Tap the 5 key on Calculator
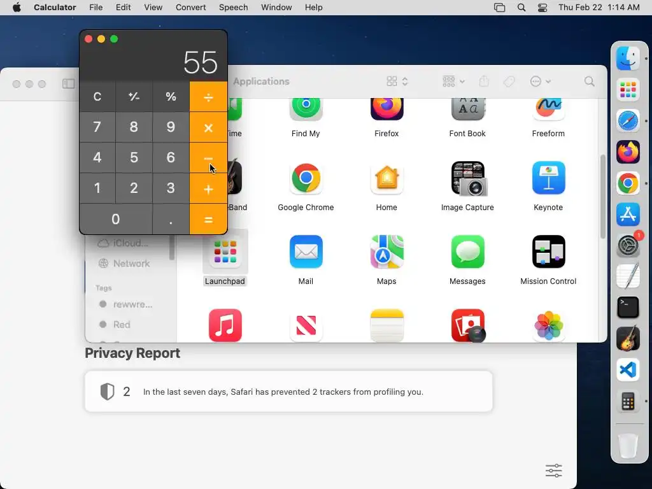652x489 pixels. coord(134,158)
